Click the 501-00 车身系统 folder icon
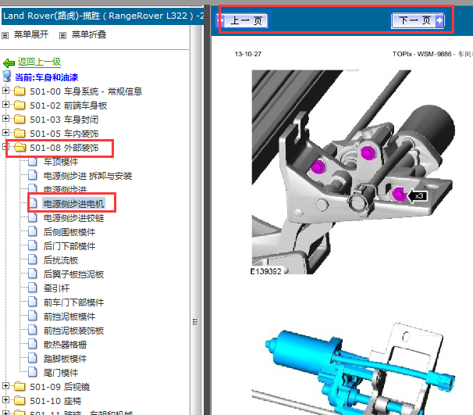473x415 pixels. click(20, 91)
